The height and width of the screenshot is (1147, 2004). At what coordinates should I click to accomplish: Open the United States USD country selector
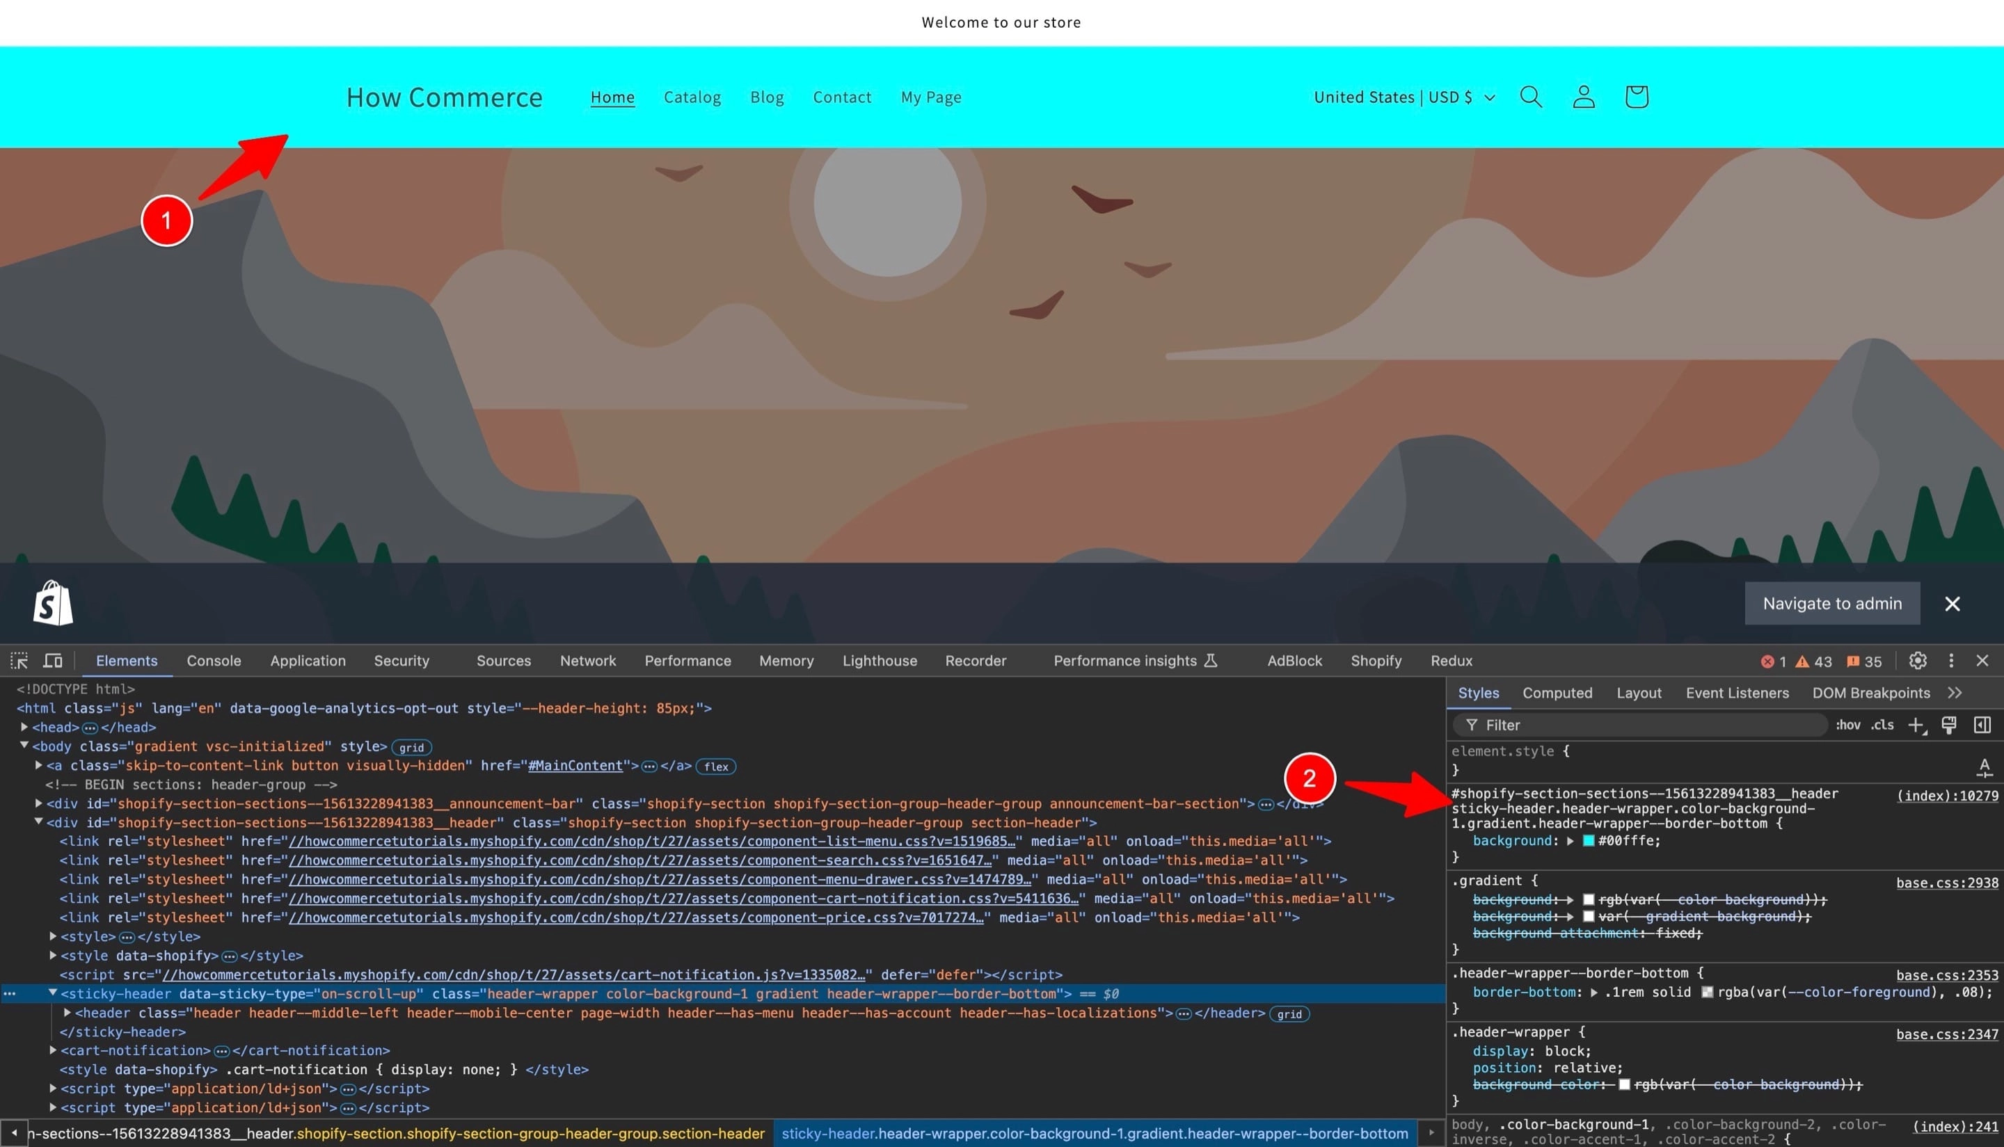click(1403, 97)
